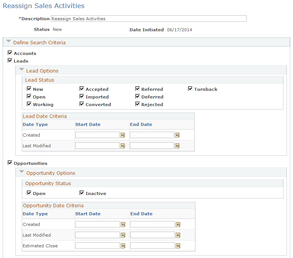Collapse the Lead Options section
The height and width of the screenshot is (258, 293).
pyautogui.click(x=21, y=69)
